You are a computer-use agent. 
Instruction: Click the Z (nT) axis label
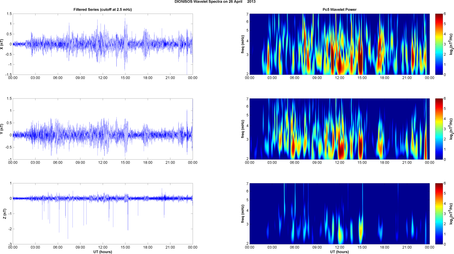click(4, 214)
